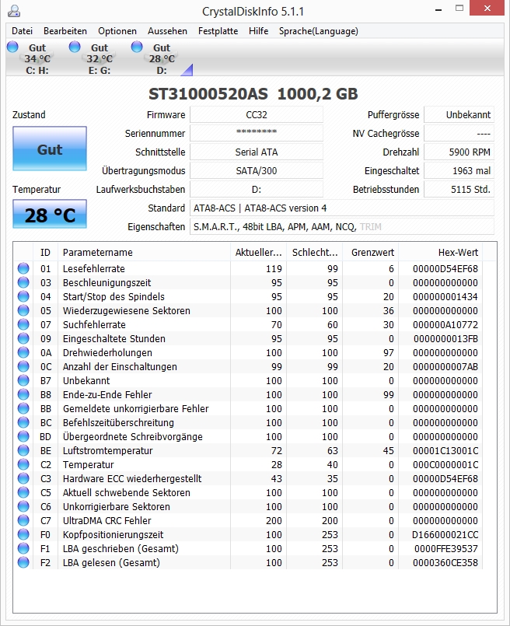Viewport: 510px width, 626px height.
Task: Click status icon for Wiederzugewiesene Sektoren
Action: point(23,310)
